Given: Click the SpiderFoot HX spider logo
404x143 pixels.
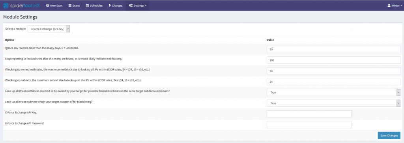Looking at the screenshot, I should (6, 6).
